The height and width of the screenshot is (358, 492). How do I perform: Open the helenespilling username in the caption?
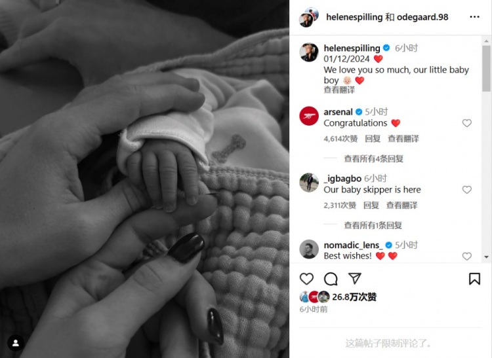coord(352,48)
